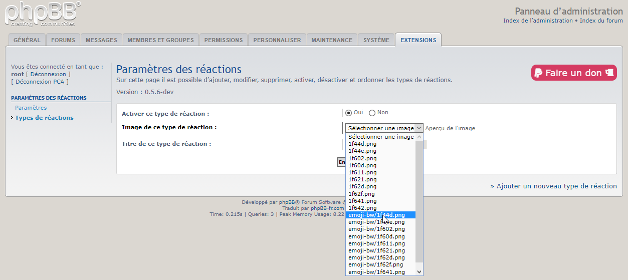Image resolution: width=628 pixels, height=280 pixels.
Task: Open the Index du forum link
Action: coord(601,21)
